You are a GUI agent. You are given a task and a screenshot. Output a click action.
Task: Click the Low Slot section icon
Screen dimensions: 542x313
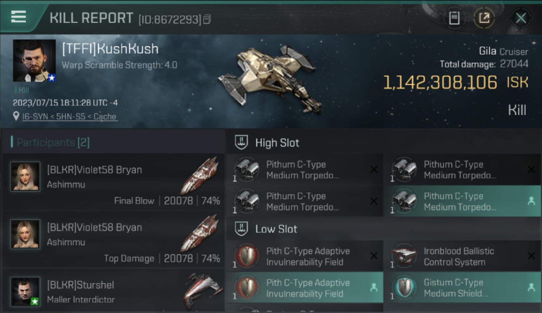click(242, 229)
